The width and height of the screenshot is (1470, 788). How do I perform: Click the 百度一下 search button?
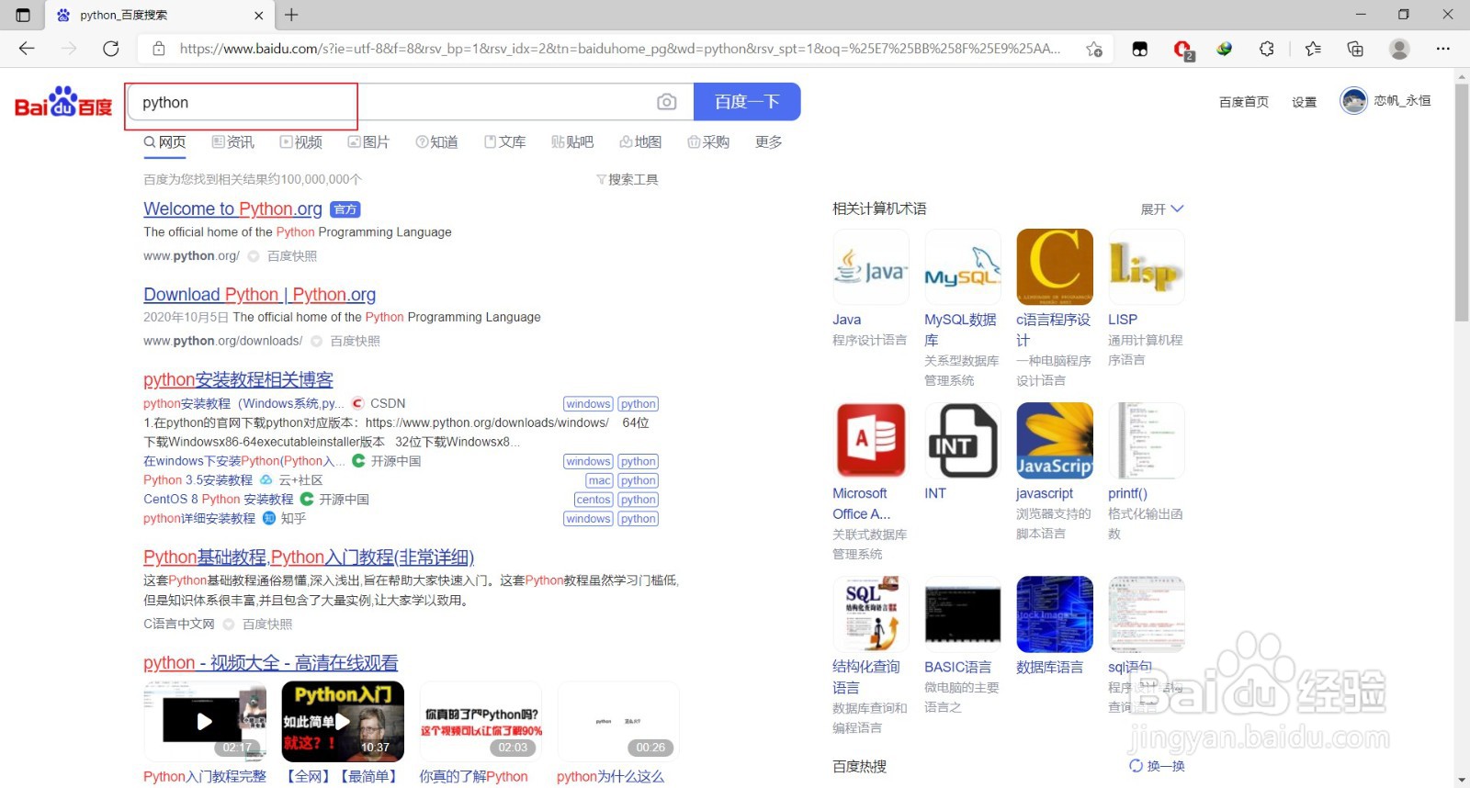(747, 102)
